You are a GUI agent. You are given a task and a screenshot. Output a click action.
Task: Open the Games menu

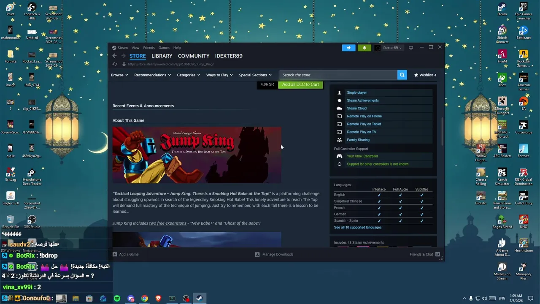164,48
